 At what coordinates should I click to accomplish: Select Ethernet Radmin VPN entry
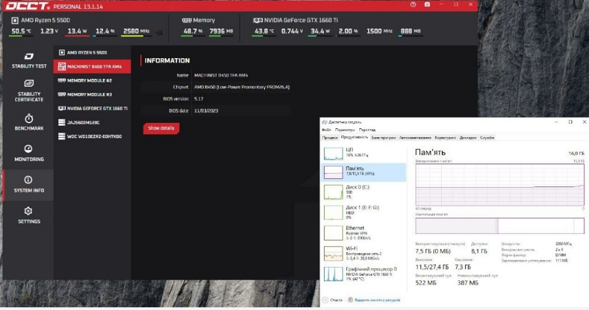tap(363, 233)
